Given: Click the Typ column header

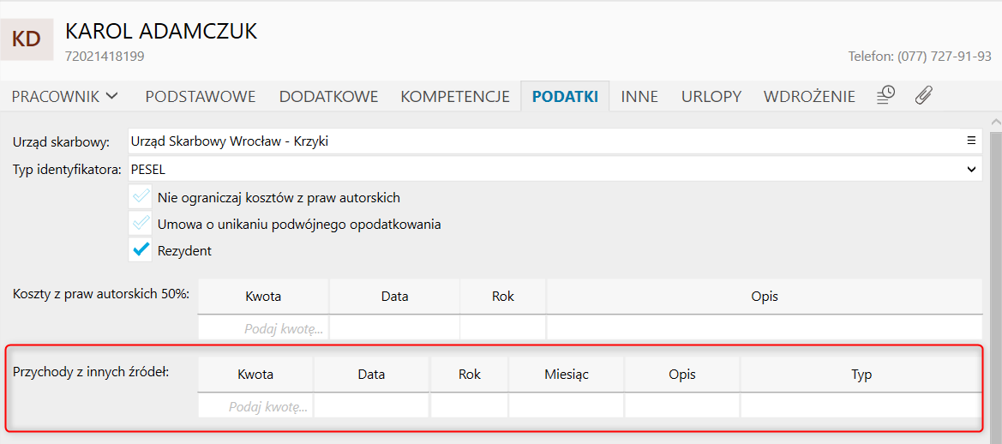Looking at the screenshot, I should click(861, 375).
